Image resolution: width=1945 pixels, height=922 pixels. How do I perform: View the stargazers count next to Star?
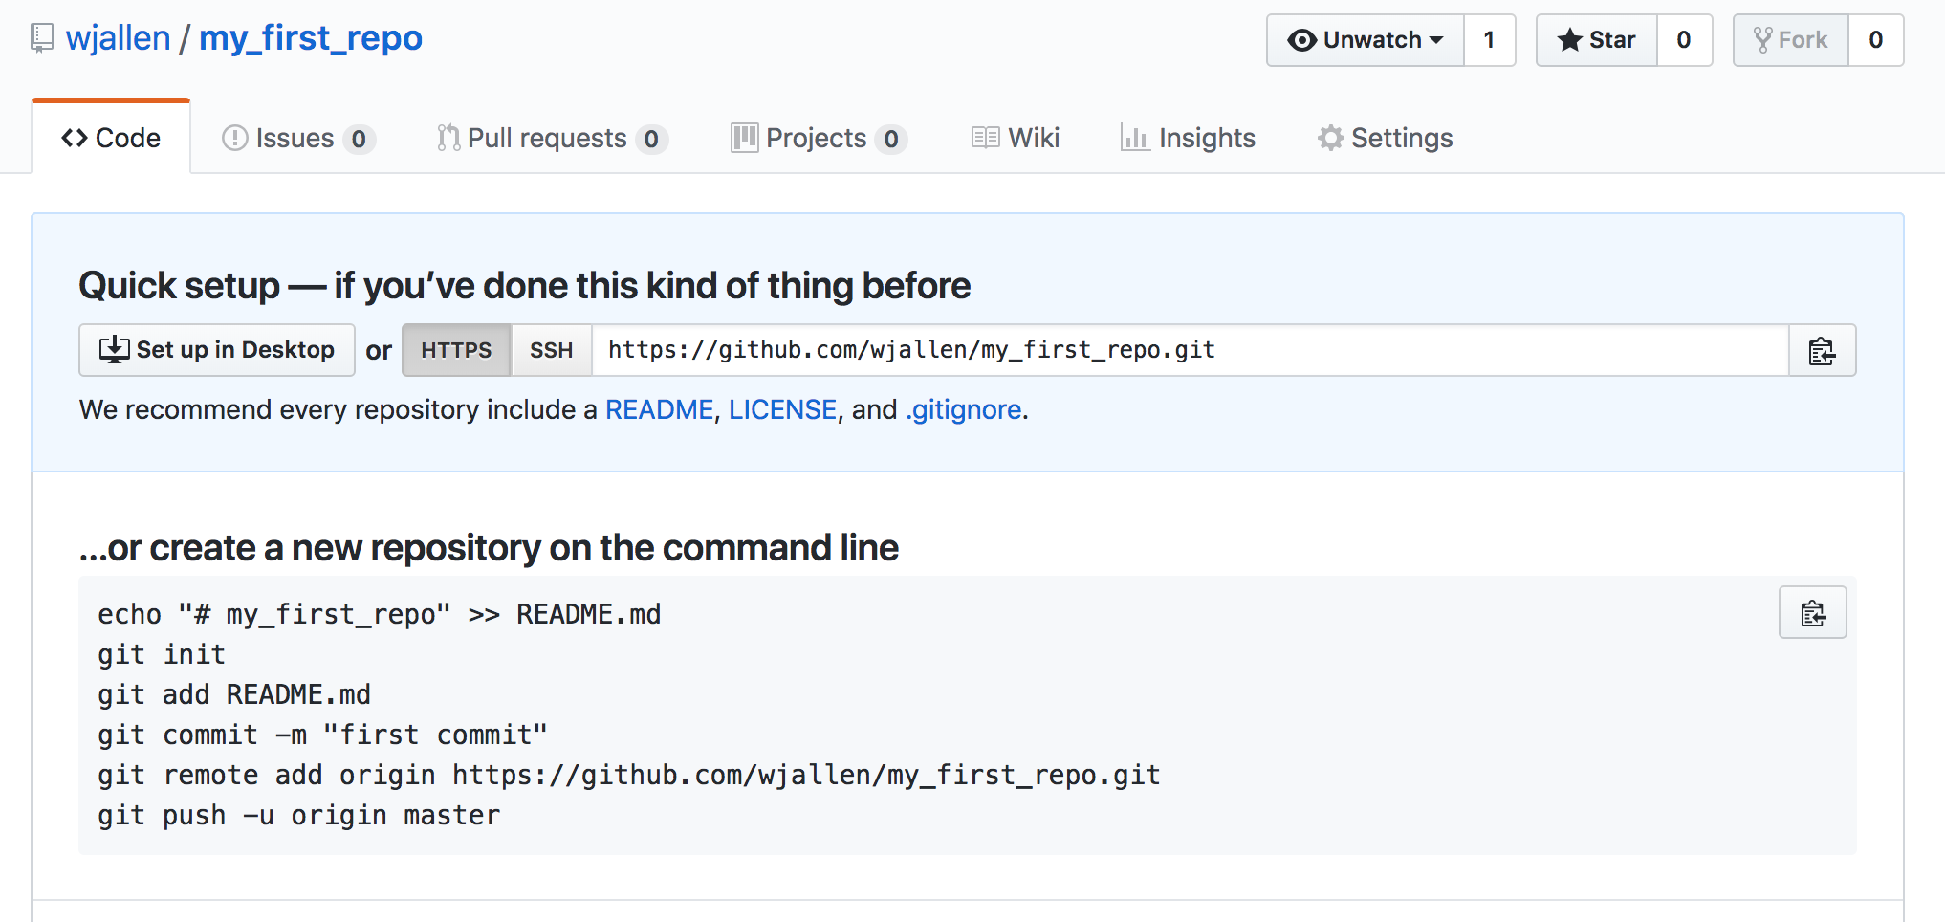tap(1684, 40)
